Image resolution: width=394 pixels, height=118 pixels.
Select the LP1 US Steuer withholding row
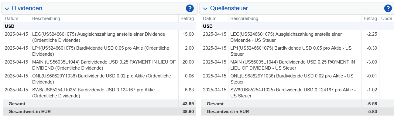[x=297, y=51]
